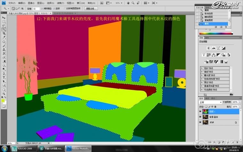Add Color Balance adjustment
This screenshot has width=243, height=152.
pyautogui.click(x=214, y=55)
